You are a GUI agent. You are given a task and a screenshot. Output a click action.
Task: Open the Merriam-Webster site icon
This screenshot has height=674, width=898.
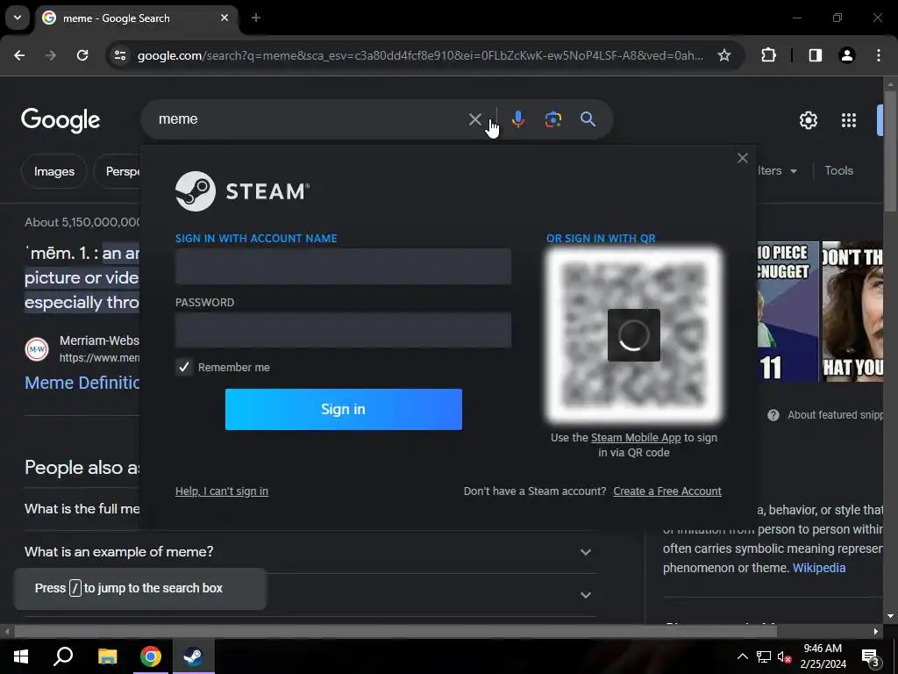37,349
